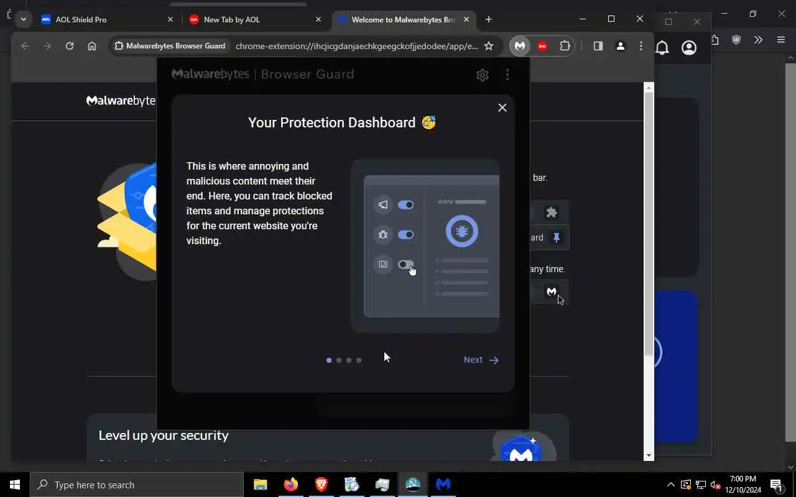Click the AOL extension toolbar icon
This screenshot has height=497, width=796.
pyautogui.click(x=542, y=46)
